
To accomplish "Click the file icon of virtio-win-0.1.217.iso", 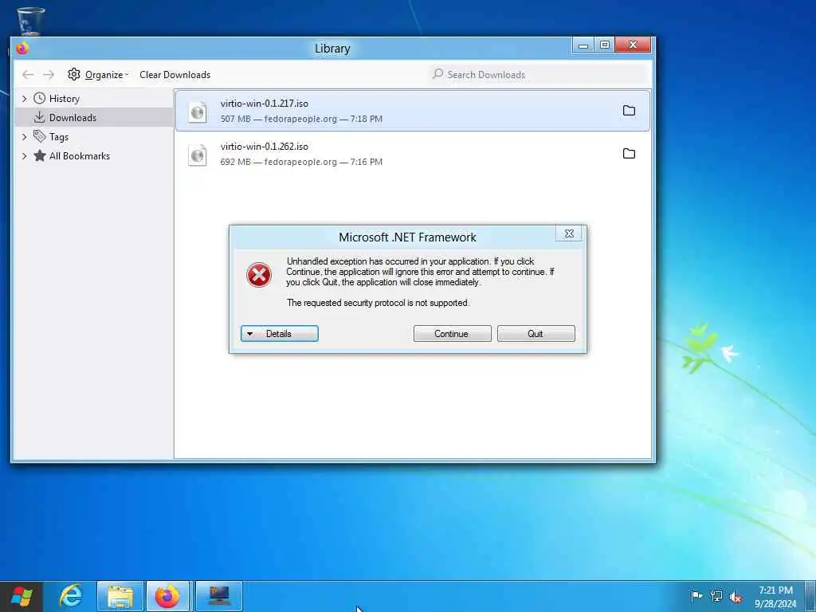I will click(198, 112).
